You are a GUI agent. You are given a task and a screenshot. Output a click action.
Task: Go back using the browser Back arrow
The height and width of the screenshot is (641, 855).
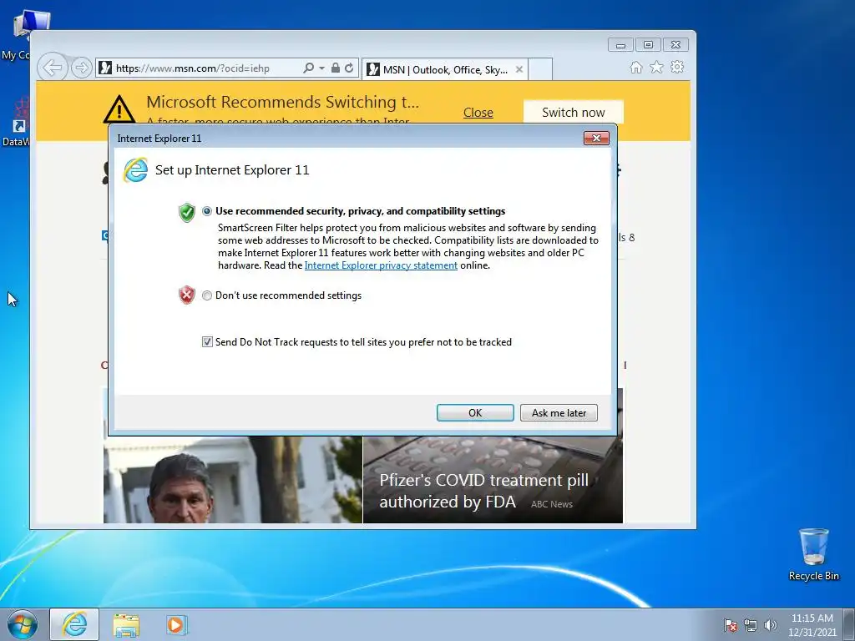(53, 68)
